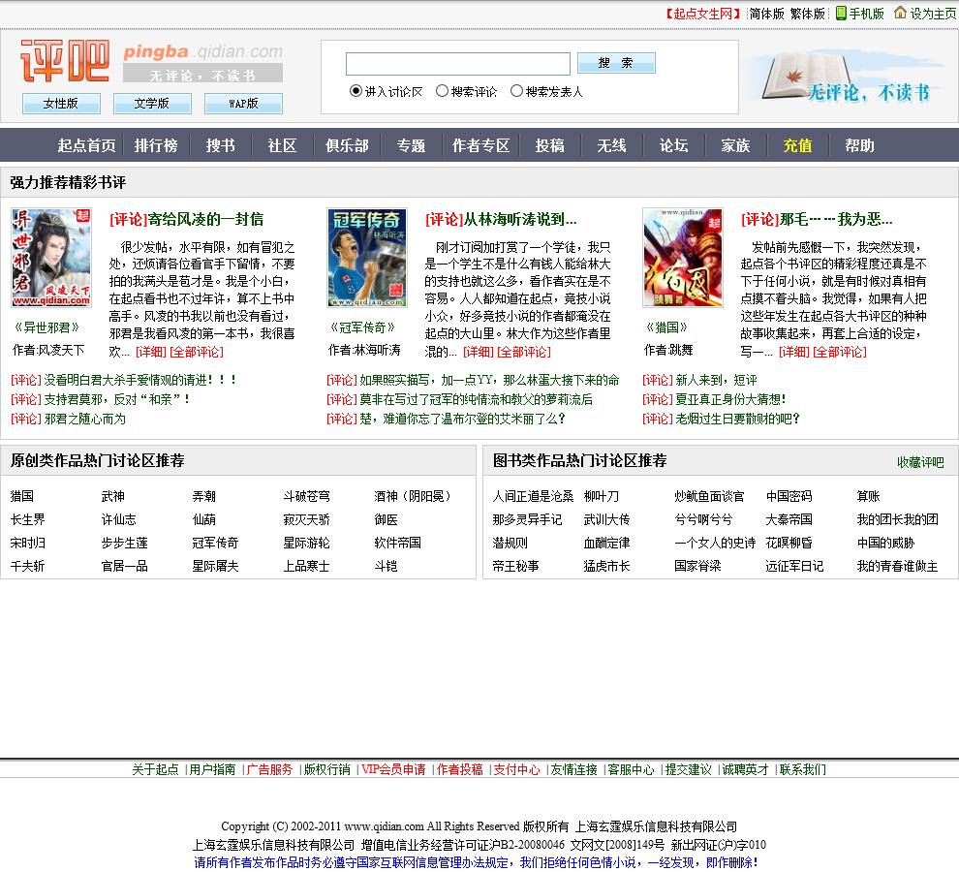Open the 猎国 book cover thumbnail
The image size is (959, 872).
683,258
